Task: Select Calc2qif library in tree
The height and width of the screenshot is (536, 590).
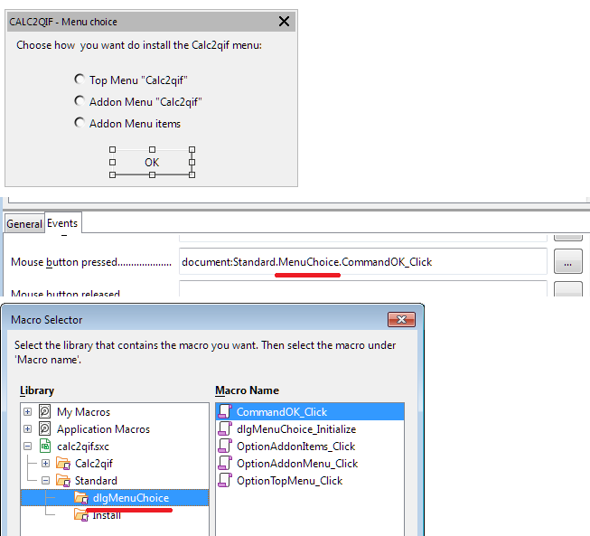Action: pos(94,464)
